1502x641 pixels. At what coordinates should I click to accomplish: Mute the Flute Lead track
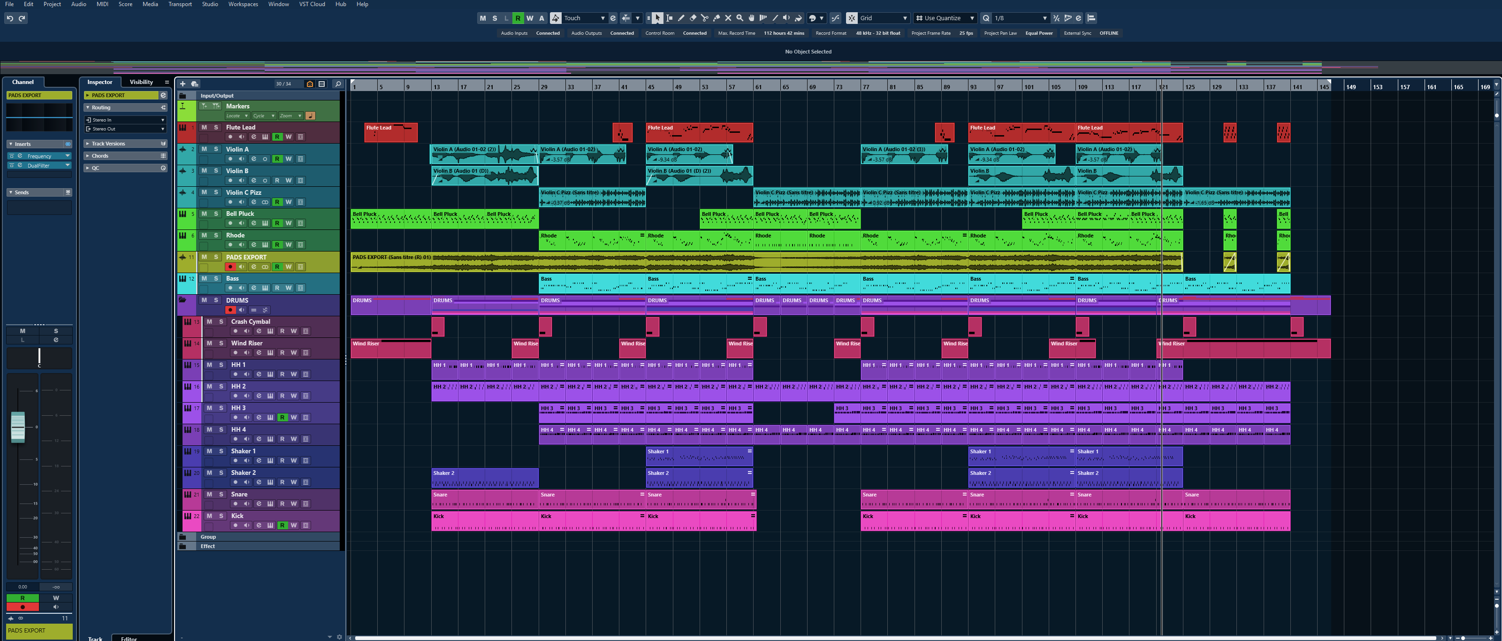(204, 127)
